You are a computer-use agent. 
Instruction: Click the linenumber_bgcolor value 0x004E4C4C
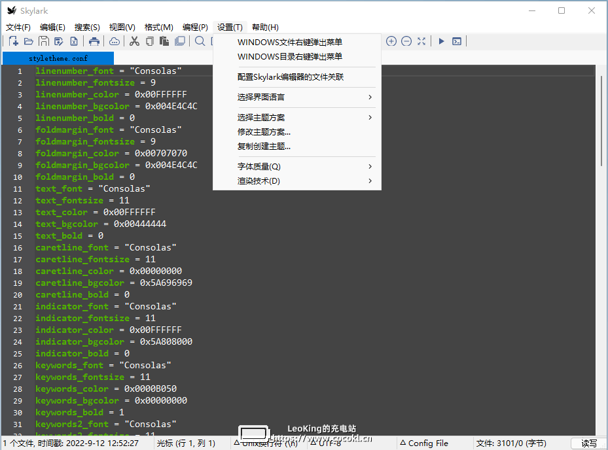[x=171, y=106]
